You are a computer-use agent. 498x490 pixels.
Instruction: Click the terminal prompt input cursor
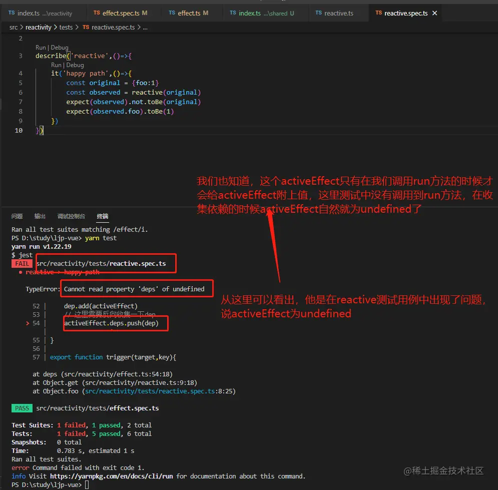[x=87, y=485]
